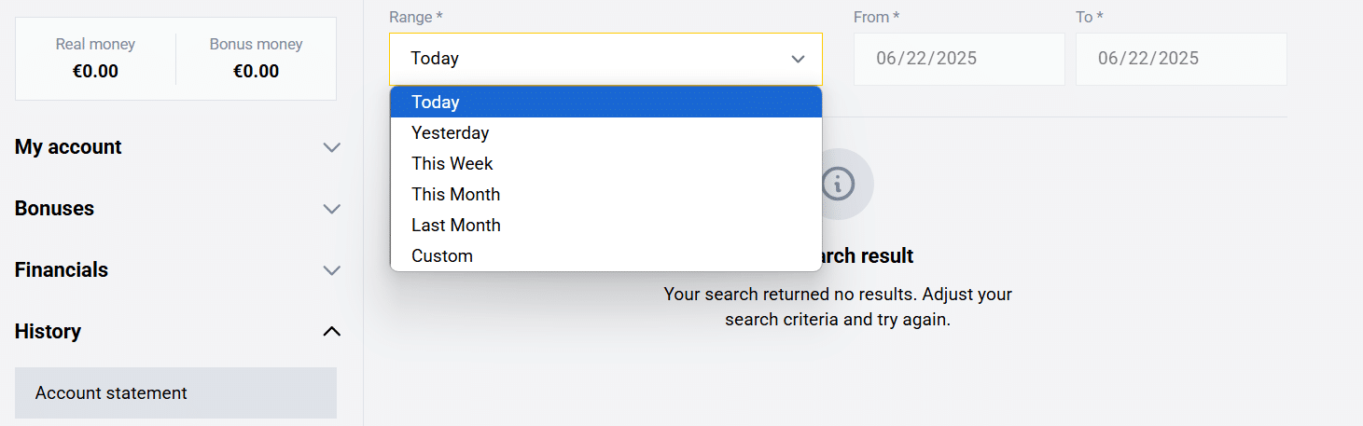This screenshot has height=426, width=1363.
Task: Pick This Week option
Action: [452, 164]
